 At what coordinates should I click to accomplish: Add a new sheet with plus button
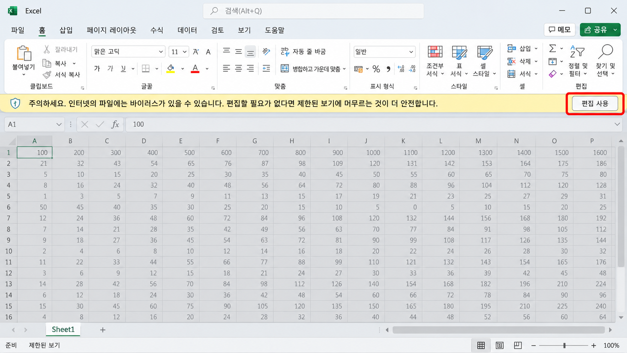pyautogui.click(x=103, y=330)
